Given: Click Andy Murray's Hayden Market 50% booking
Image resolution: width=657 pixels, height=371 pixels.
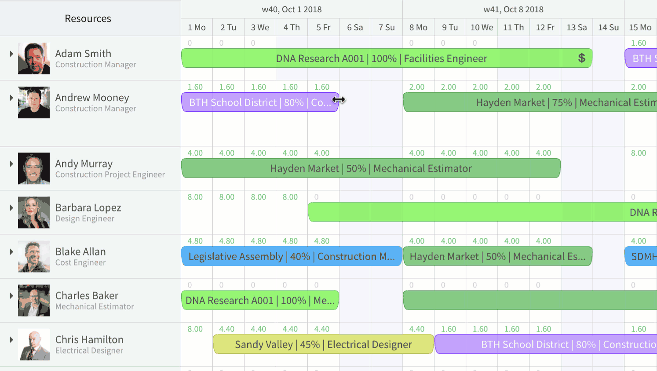Looking at the screenshot, I should [371, 168].
